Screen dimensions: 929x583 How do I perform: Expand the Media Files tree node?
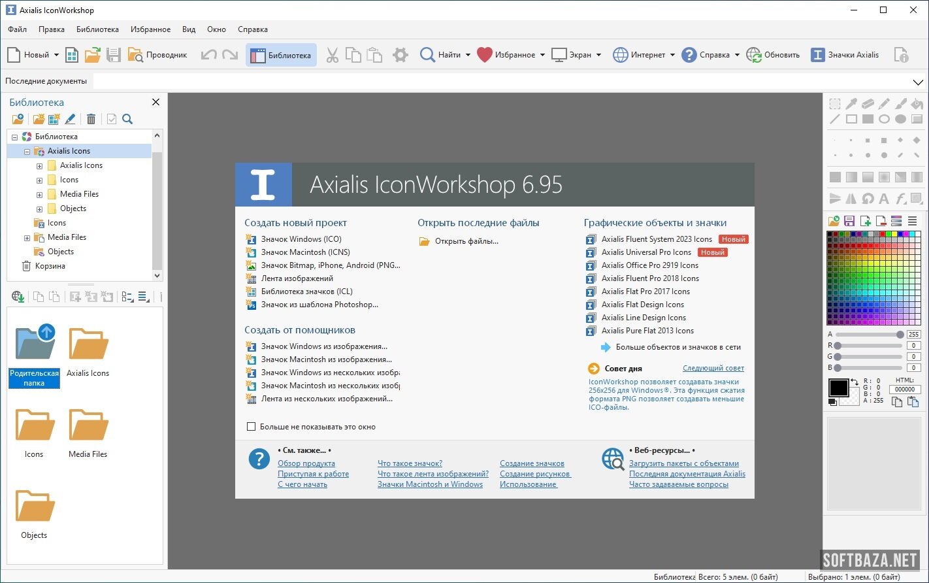click(27, 238)
